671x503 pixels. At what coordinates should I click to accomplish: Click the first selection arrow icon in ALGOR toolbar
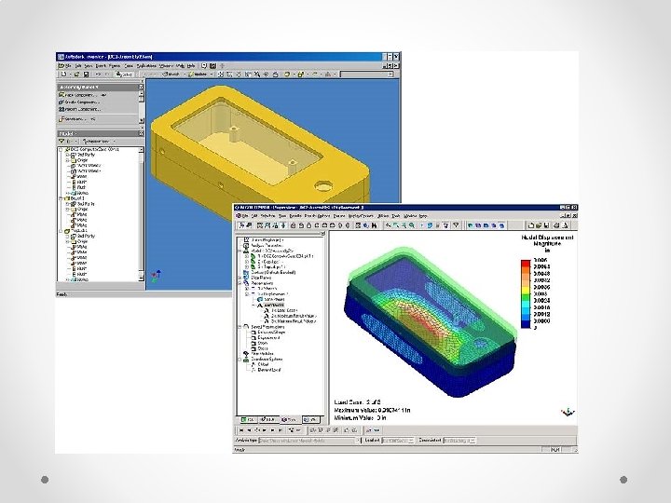242,225
